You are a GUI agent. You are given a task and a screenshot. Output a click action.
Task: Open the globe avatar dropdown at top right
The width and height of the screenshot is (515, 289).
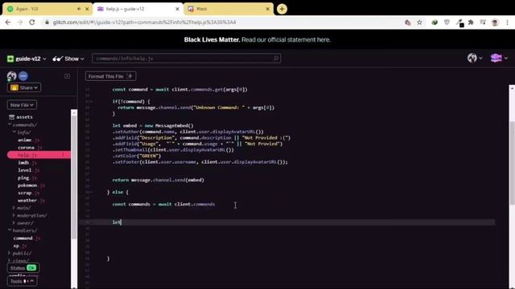pos(475,58)
